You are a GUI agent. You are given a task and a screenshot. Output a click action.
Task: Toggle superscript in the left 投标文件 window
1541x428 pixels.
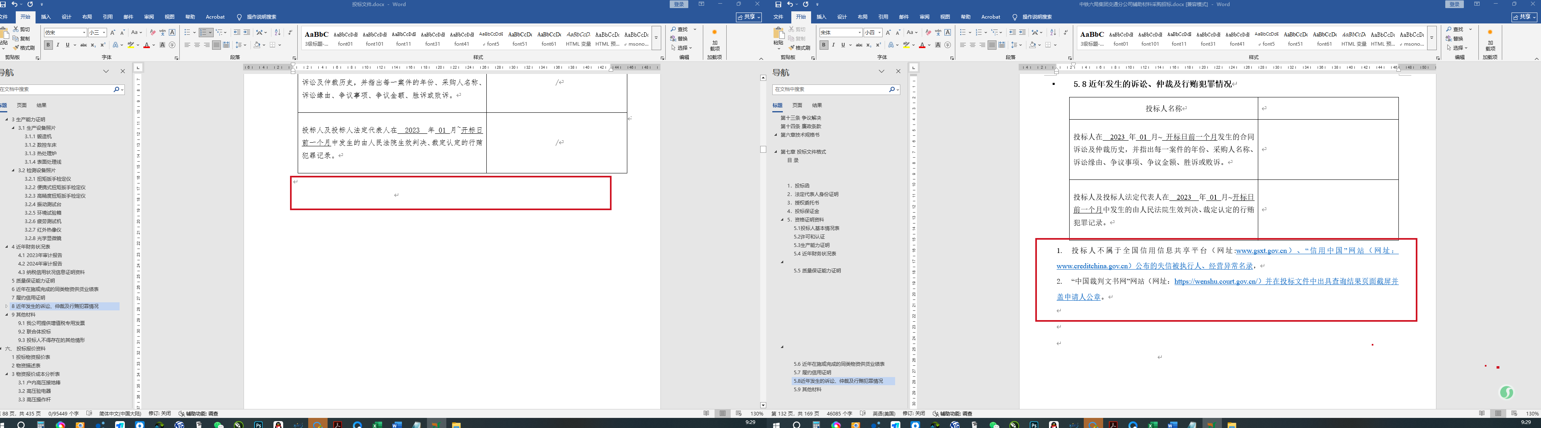click(x=103, y=45)
